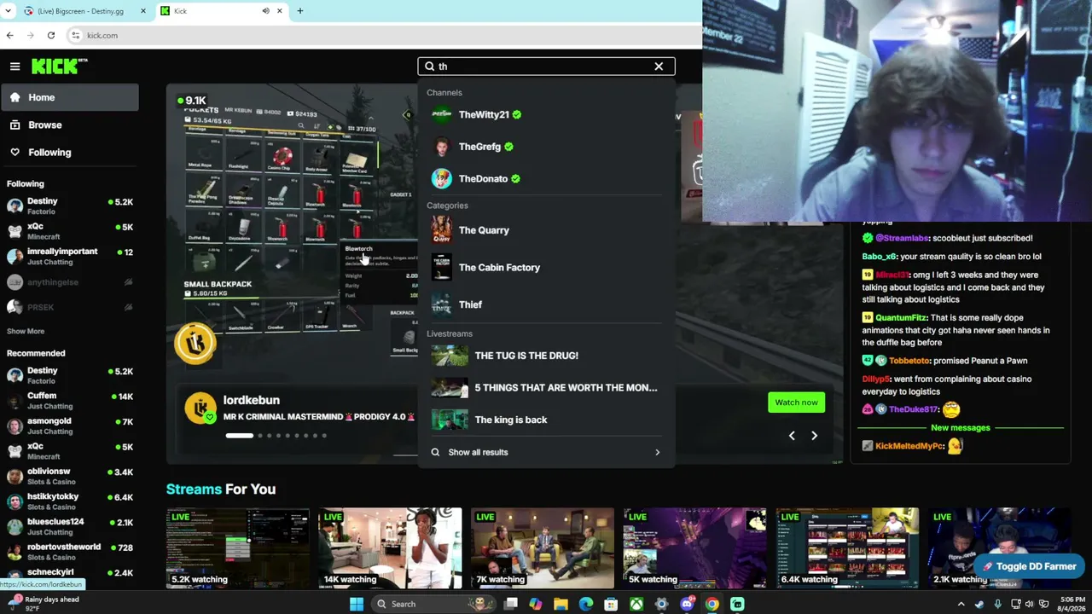Close the Destiny.gg browser tab
This screenshot has width=1092, height=614.
[x=142, y=11]
